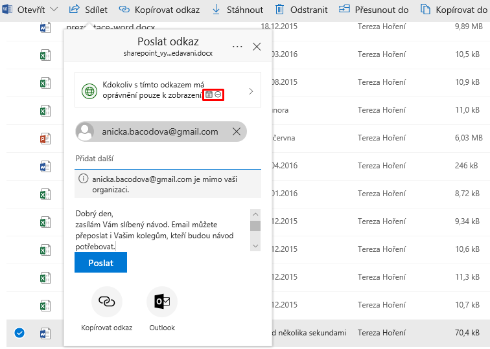490x349 pixels.
Task: Click the PowerPoint icon in the 6,03 MB row
Action: pos(45,139)
